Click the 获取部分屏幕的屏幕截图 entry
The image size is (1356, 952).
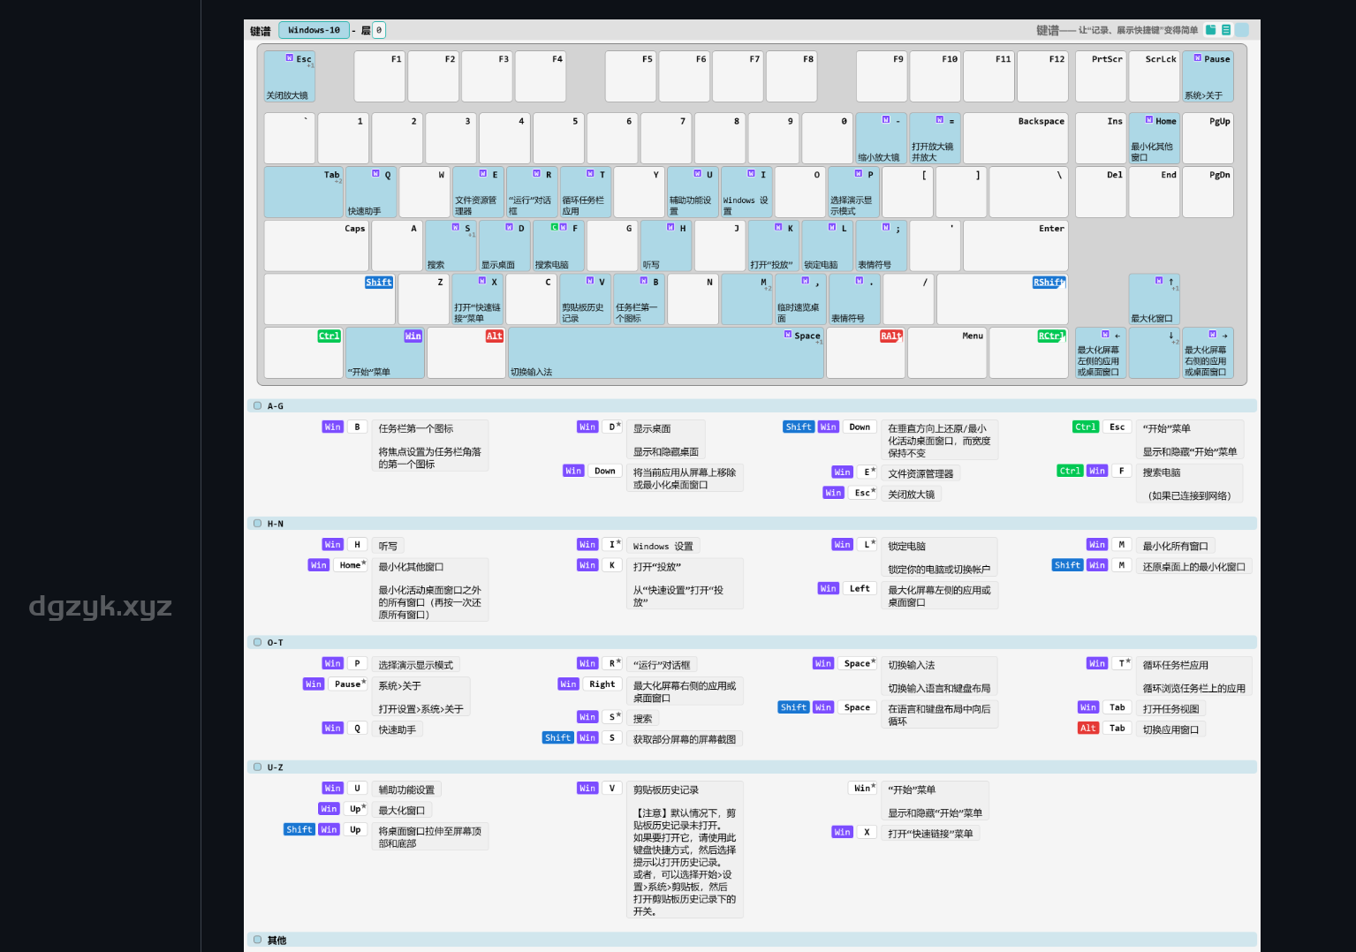click(x=684, y=739)
